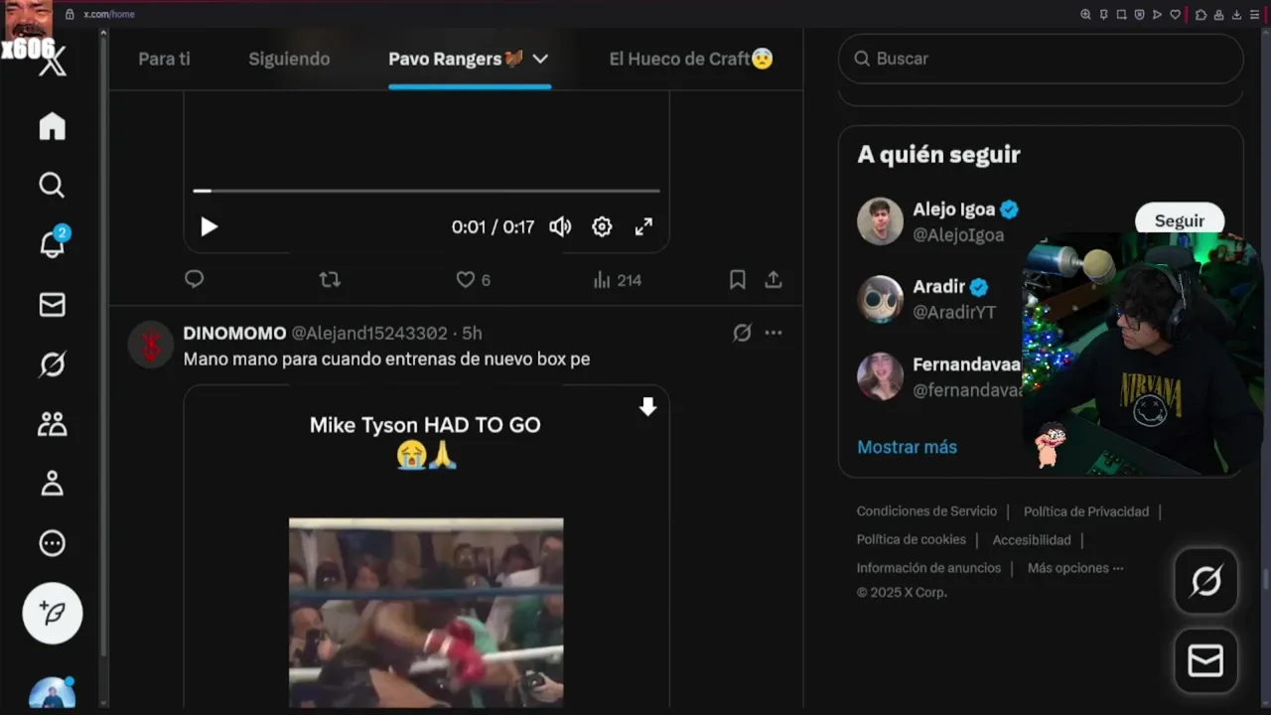Viewport: 1271px width, 715px height.
Task: Open browser snapshot capture icon
Action: click(x=1121, y=15)
